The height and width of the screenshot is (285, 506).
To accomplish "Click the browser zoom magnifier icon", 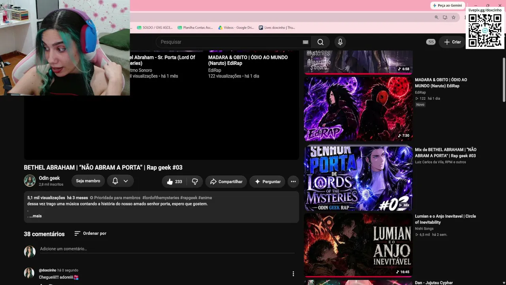I will (436, 17).
